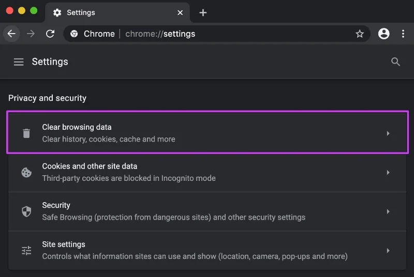Click the red close window button
The width and height of the screenshot is (414, 277).
[10, 10]
